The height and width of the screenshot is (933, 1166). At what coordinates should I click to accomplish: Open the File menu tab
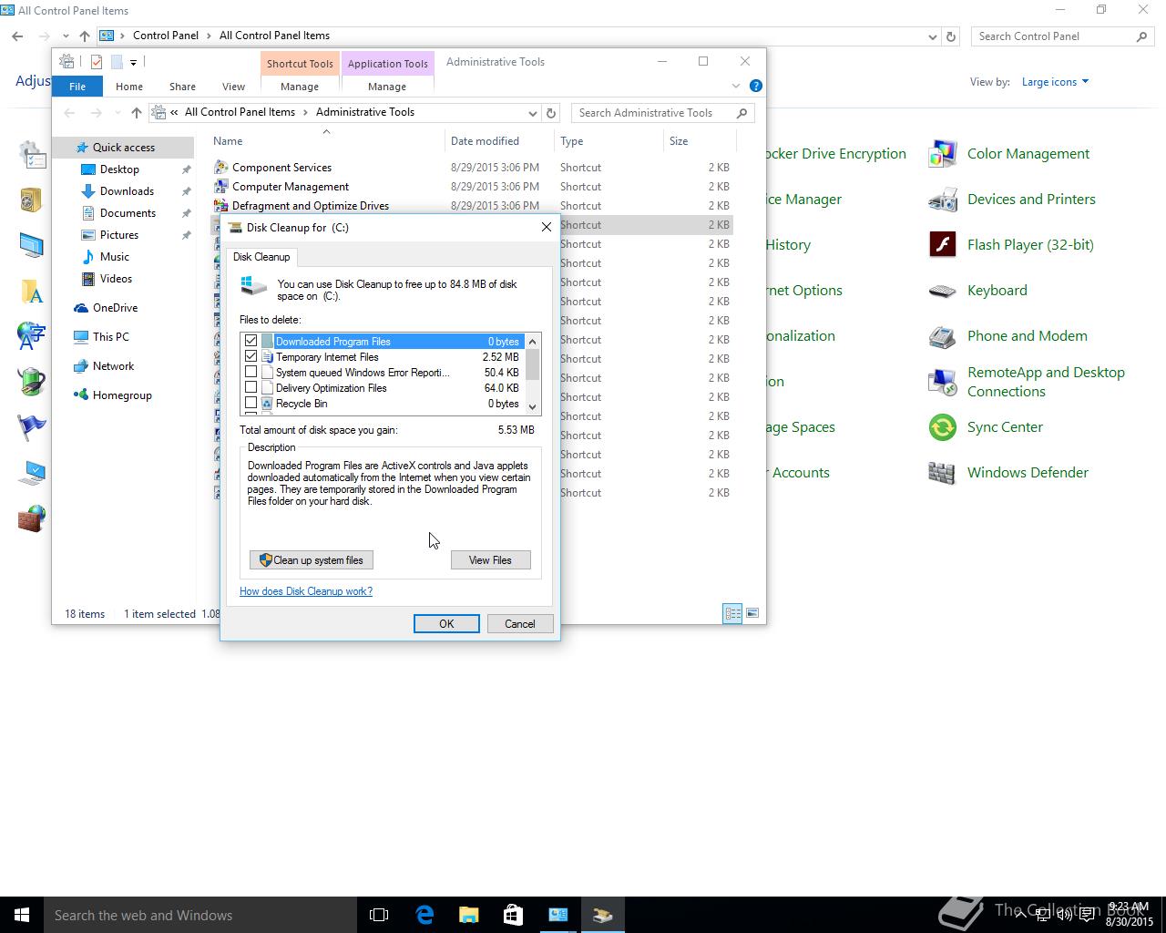[77, 87]
